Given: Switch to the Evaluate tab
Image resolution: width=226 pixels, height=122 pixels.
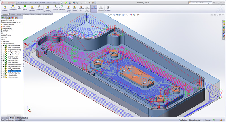Looking at the screenshot, I should [27, 14].
